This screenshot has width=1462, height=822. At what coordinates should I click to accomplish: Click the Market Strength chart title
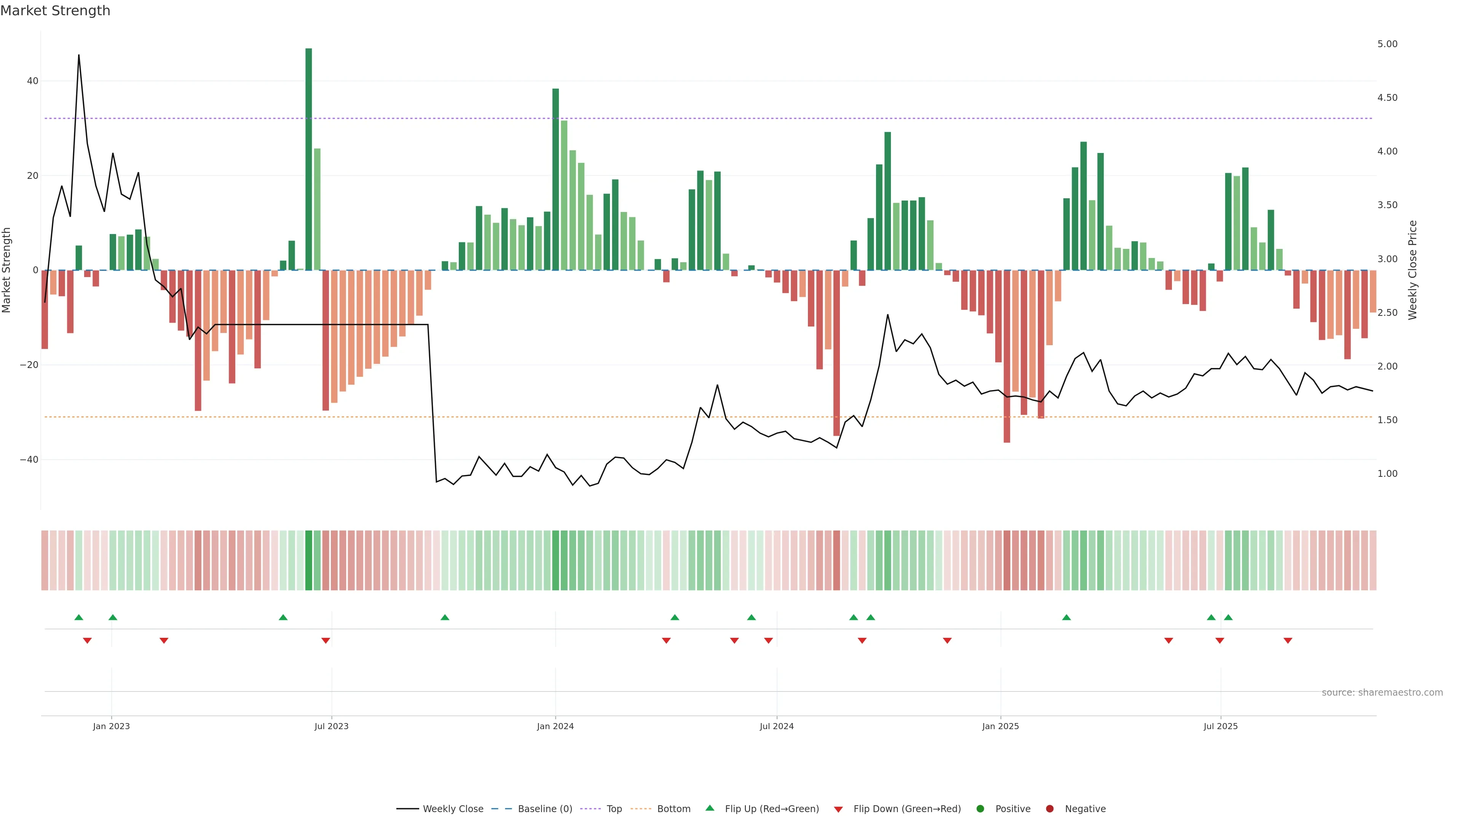55,11
